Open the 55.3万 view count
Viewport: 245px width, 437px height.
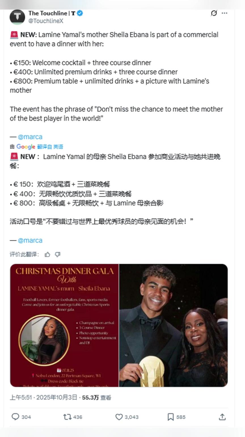[96, 397]
